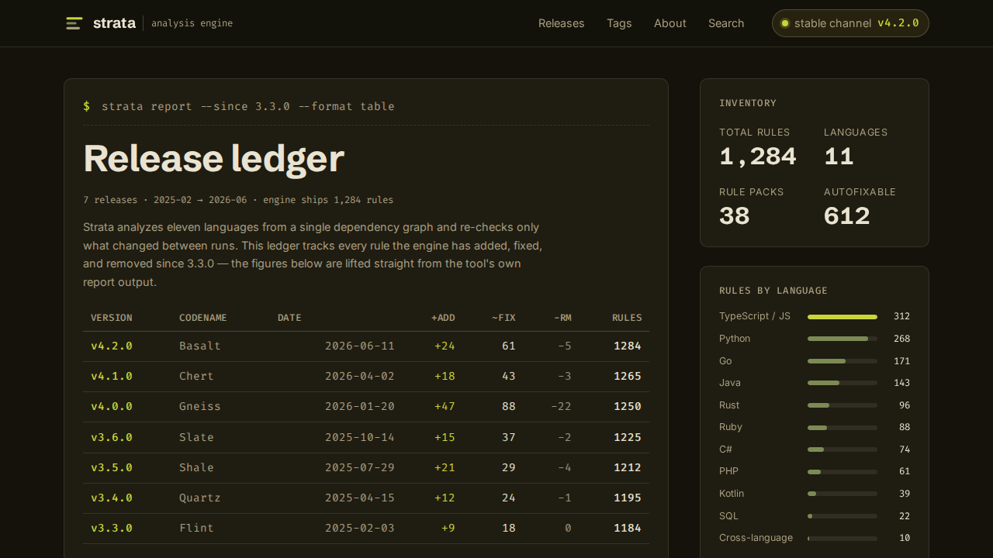
Task: Click the green stable channel status dot
Action: [x=784, y=23]
